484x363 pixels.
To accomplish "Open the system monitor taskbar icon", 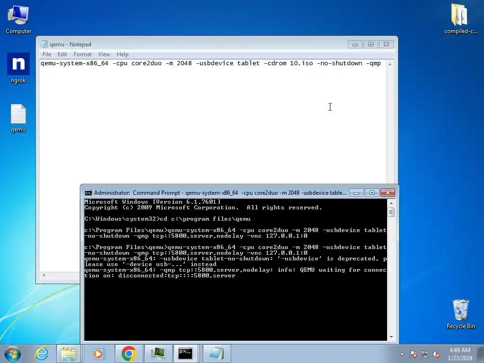I will pos(158,354).
